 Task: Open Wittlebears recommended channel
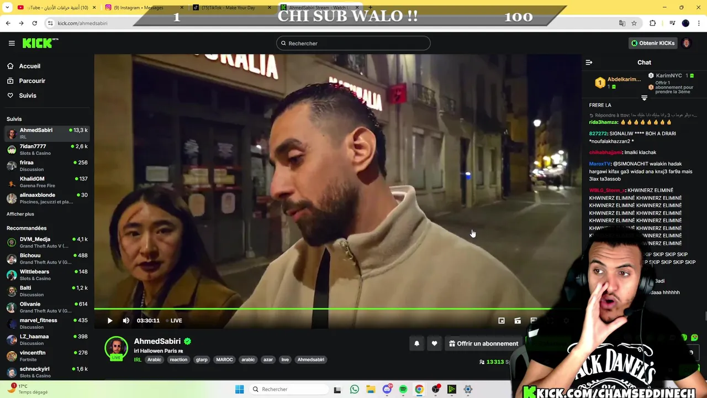[x=47, y=275]
